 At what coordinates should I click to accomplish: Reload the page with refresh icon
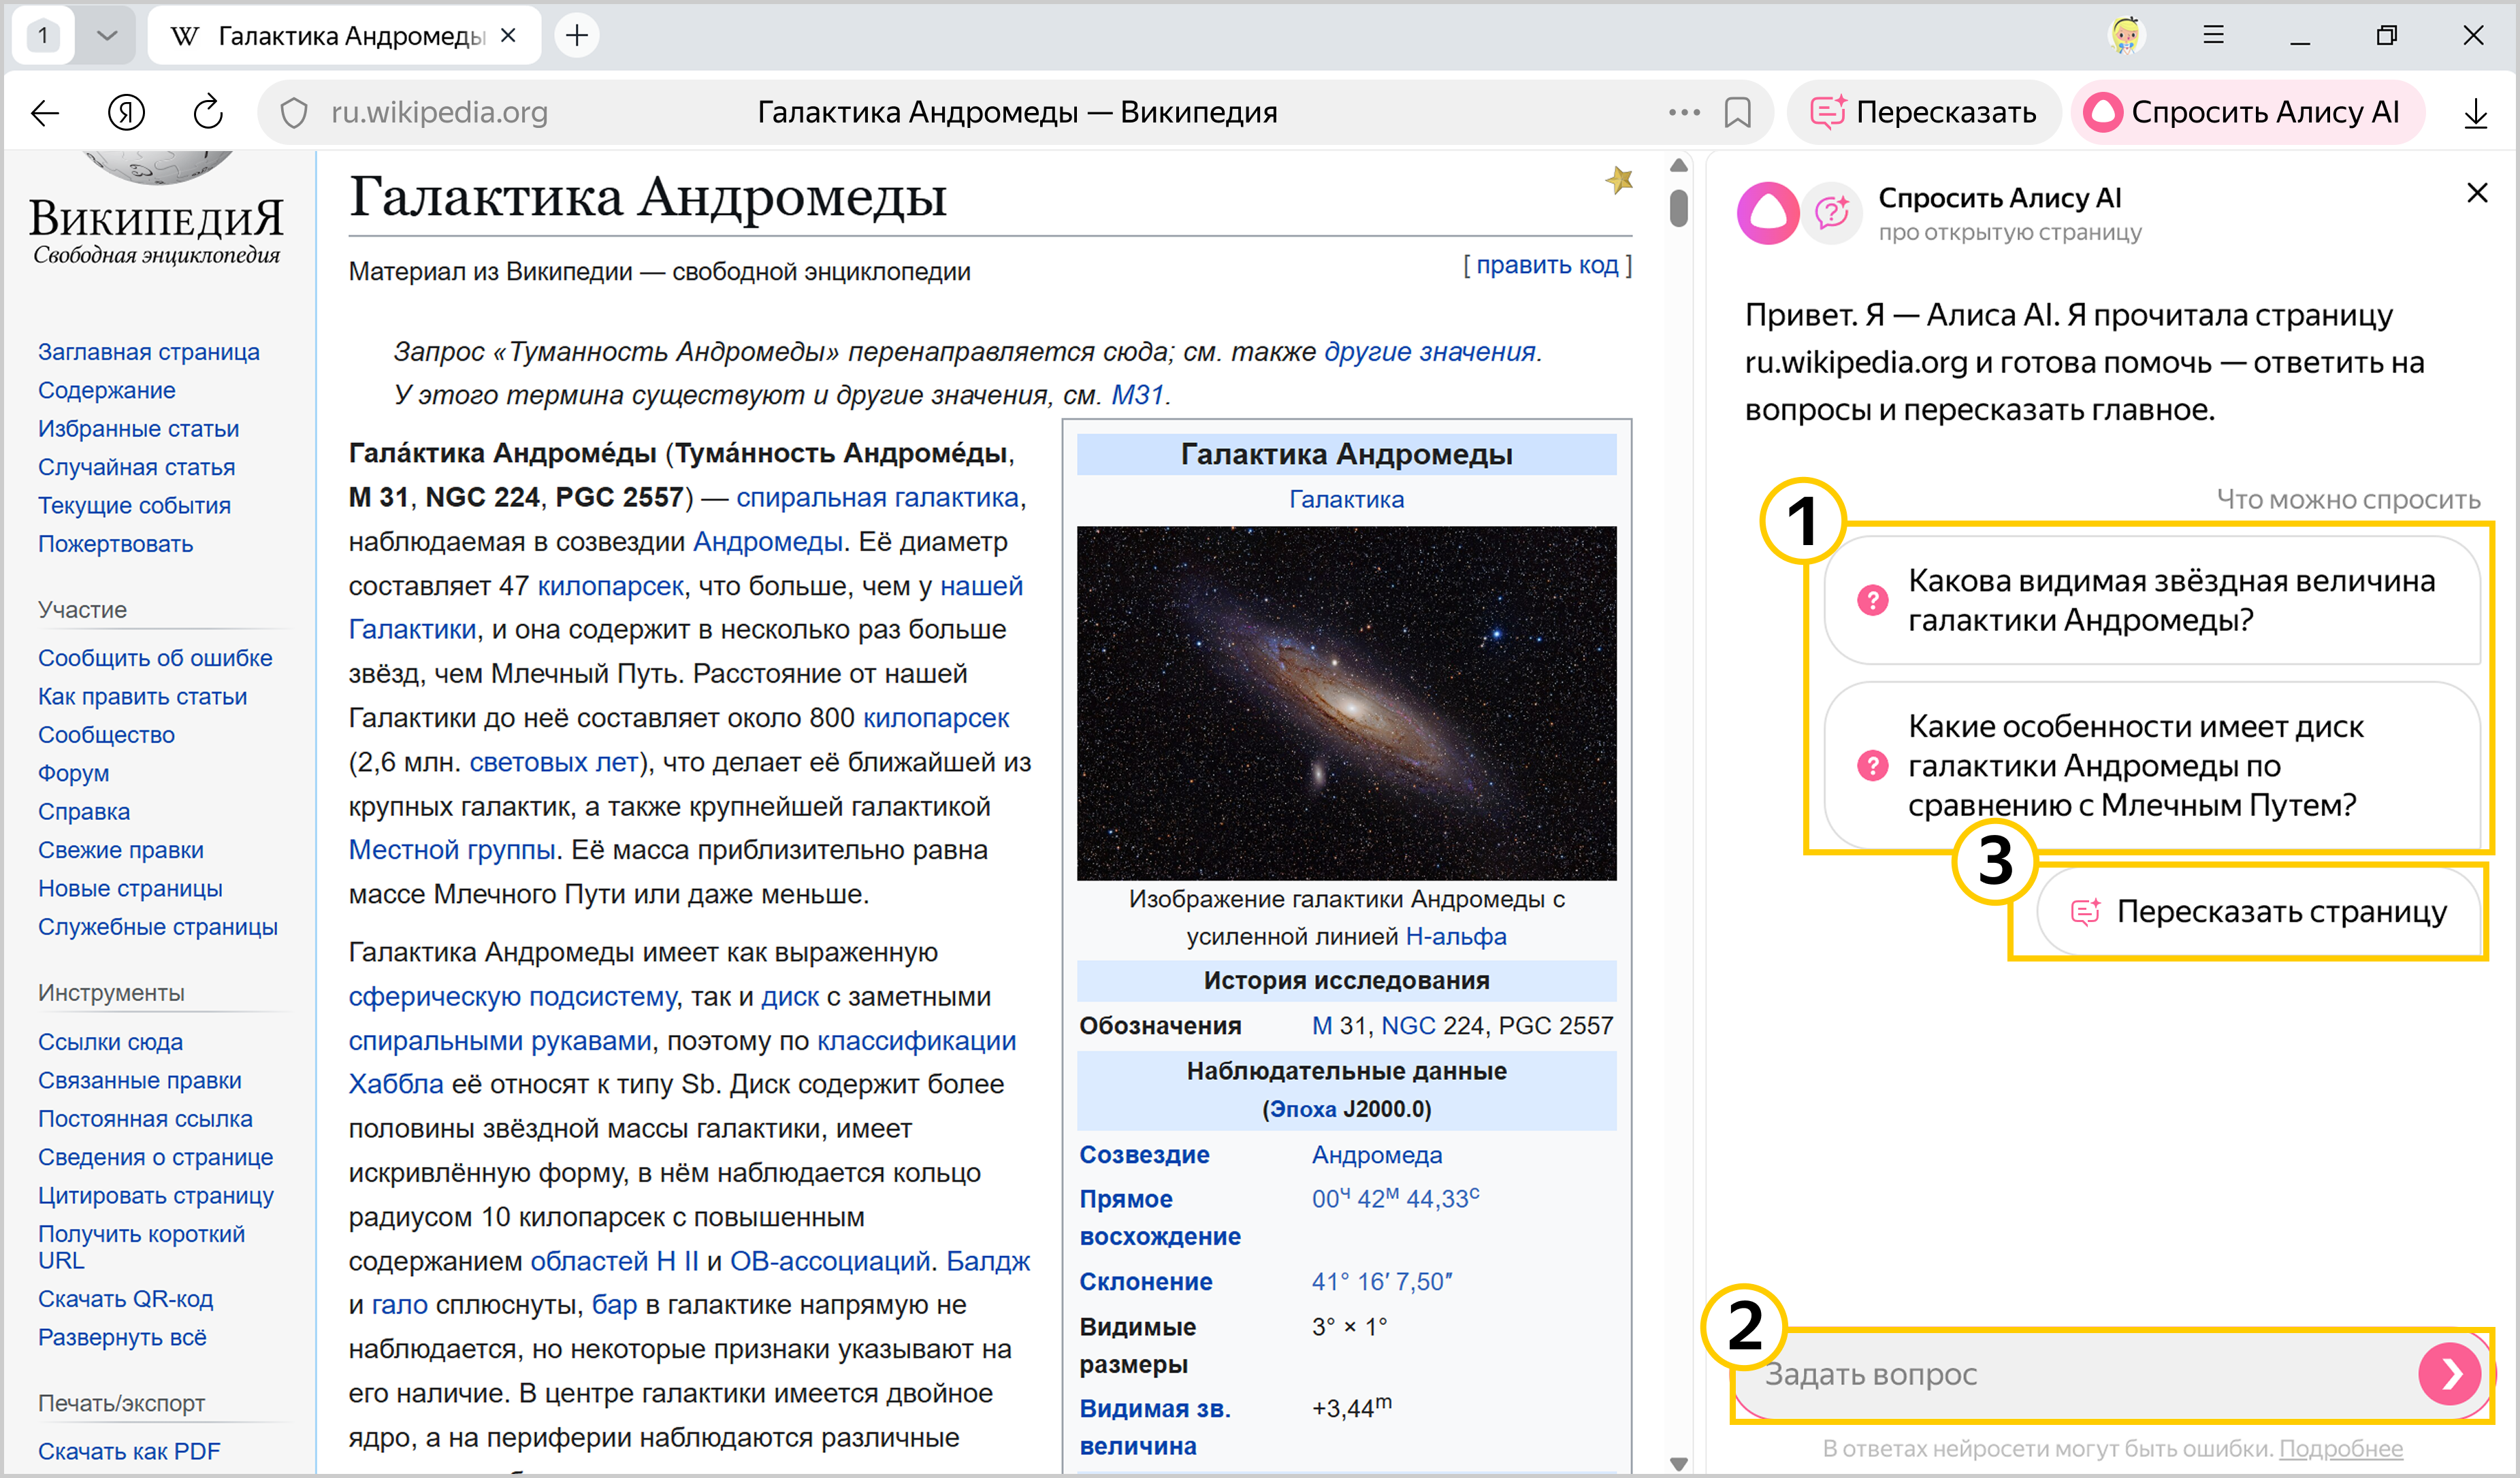[207, 113]
